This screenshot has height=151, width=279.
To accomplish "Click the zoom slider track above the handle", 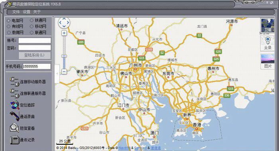I will (64, 45).
